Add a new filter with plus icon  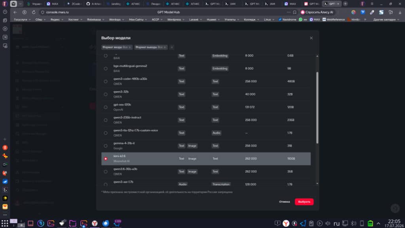pyautogui.click(x=172, y=47)
